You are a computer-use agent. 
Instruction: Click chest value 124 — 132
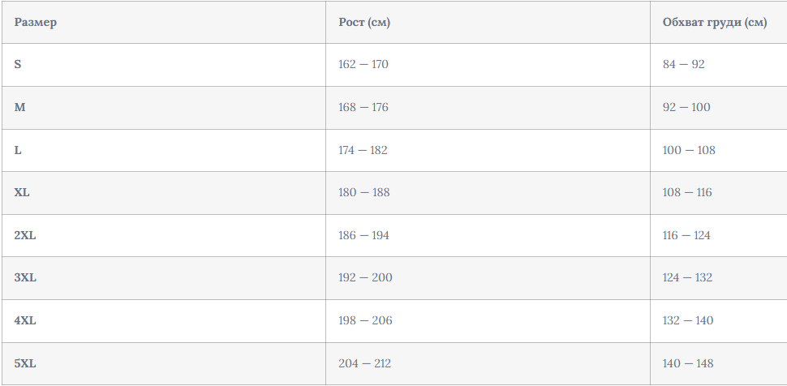click(x=687, y=278)
